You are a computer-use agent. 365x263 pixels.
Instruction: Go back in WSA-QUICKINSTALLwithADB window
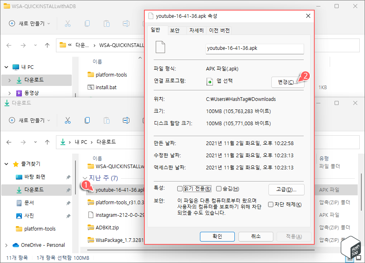(9, 45)
